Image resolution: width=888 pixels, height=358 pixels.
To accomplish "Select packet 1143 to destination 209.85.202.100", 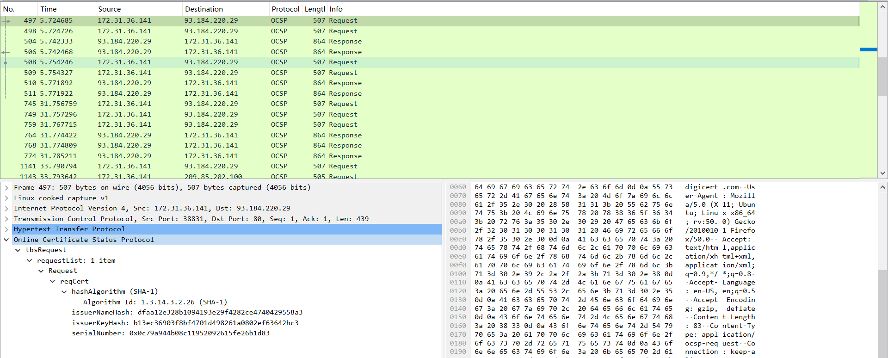I will coord(430,175).
